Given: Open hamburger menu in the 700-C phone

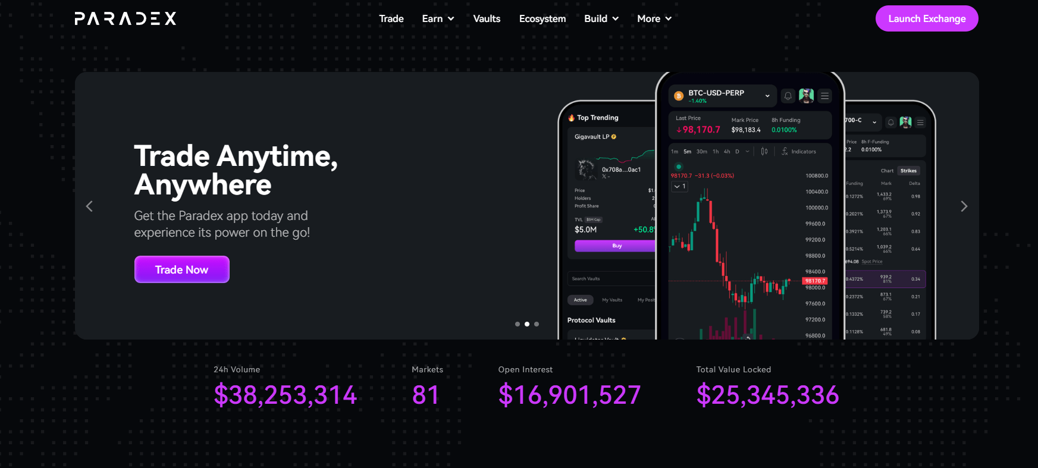Looking at the screenshot, I should (x=920, y=123).
